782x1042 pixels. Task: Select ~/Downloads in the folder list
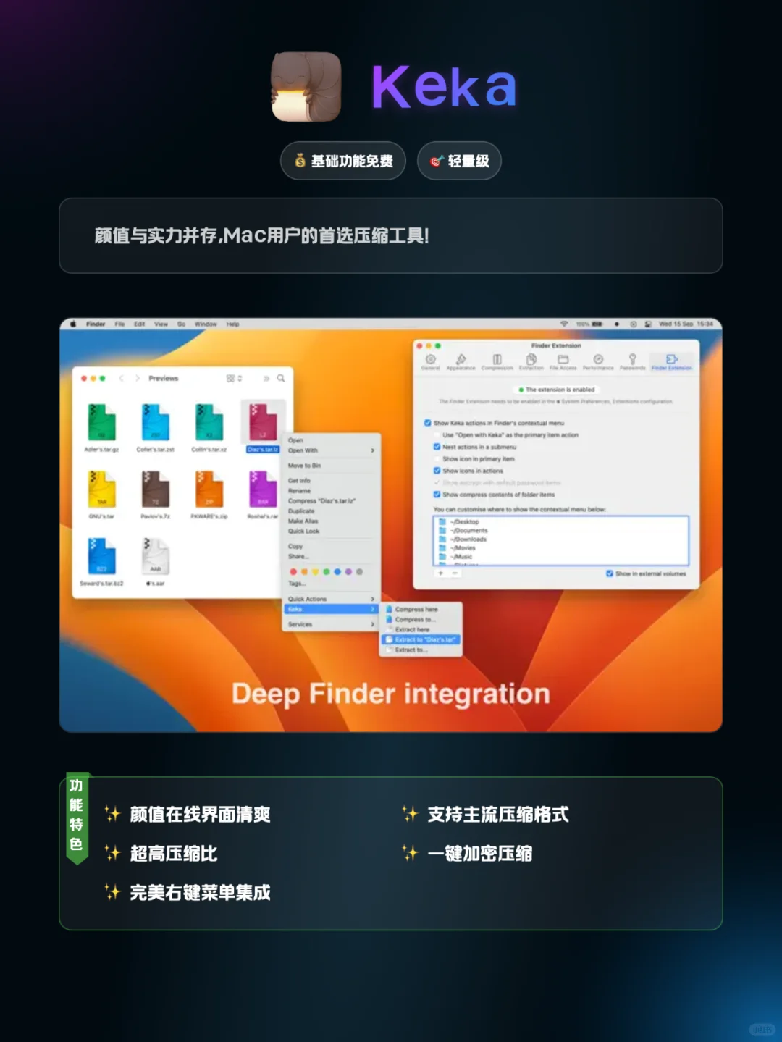[560, 539]
